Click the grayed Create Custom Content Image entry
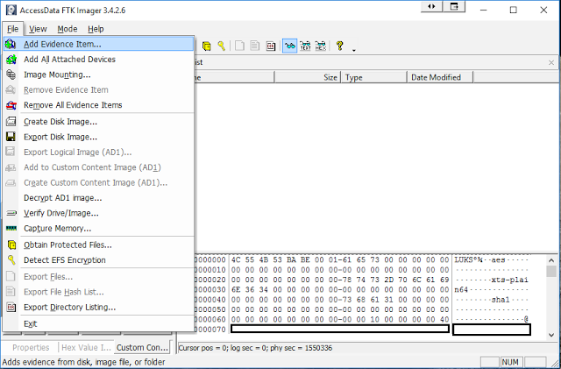Viewport: 561px width, 369px height. tap(99, 182)
